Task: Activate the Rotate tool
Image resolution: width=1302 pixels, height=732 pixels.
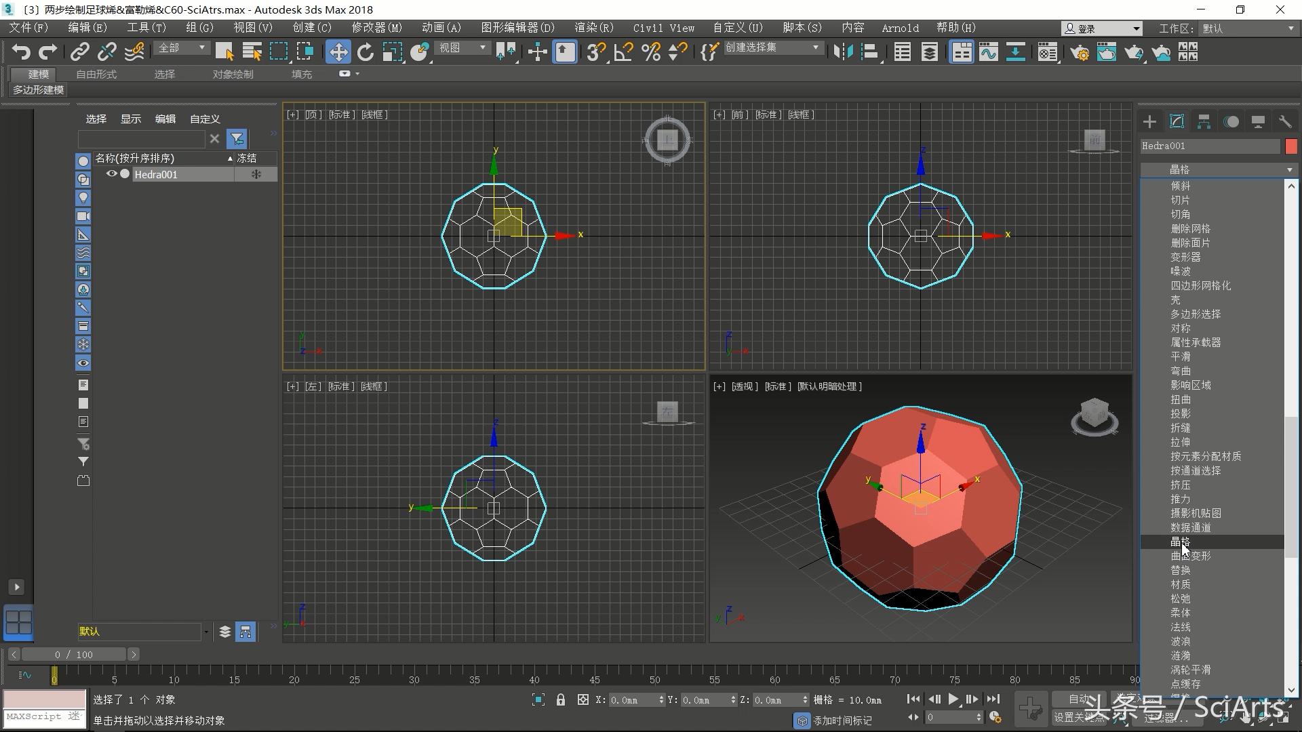Action: (x=366, y=52)
